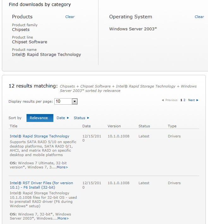Expand More OS list for Rapid Storage Technology
The image size is (208, 224).
pyautogui.click(x=62, y=167)
